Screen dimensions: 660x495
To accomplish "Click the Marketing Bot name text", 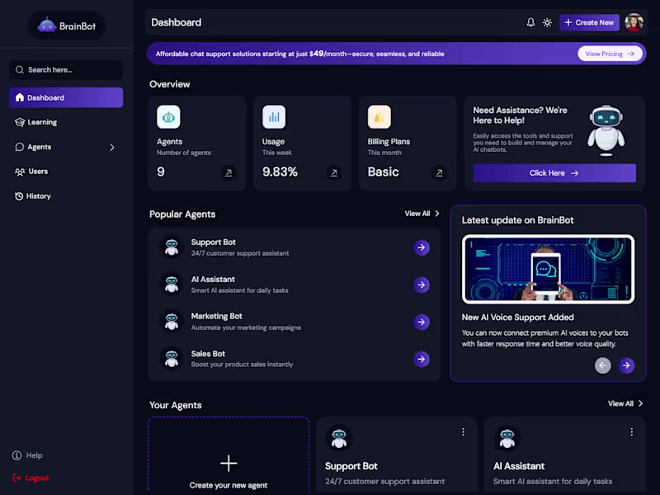I will pos(216,316).
